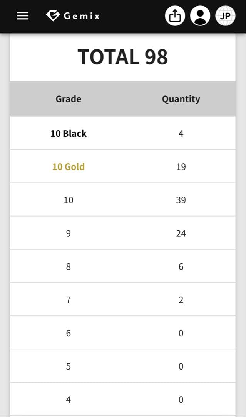Select the grade 7 row label
This screenshot has height=417, width=246.
(69, 299)
